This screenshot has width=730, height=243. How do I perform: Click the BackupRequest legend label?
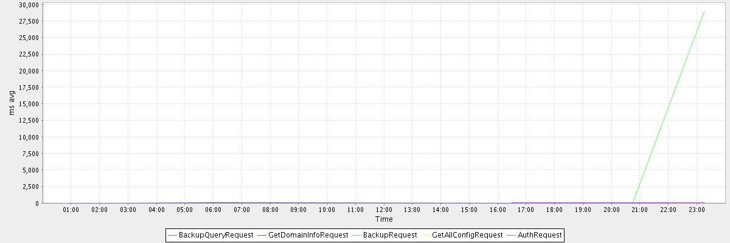389,234
